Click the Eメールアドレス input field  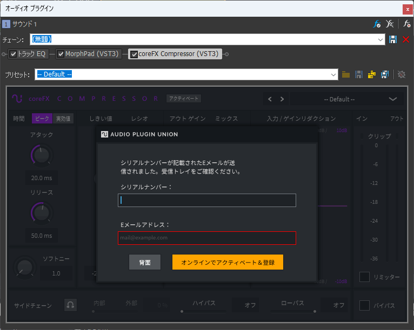[x=207, y=238]
